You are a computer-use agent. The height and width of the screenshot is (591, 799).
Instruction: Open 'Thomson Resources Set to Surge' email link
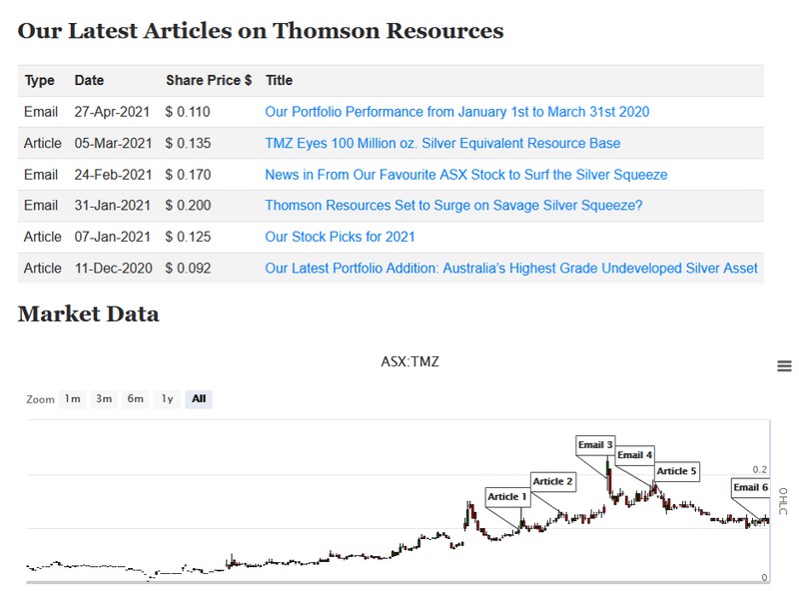[453, 206]
